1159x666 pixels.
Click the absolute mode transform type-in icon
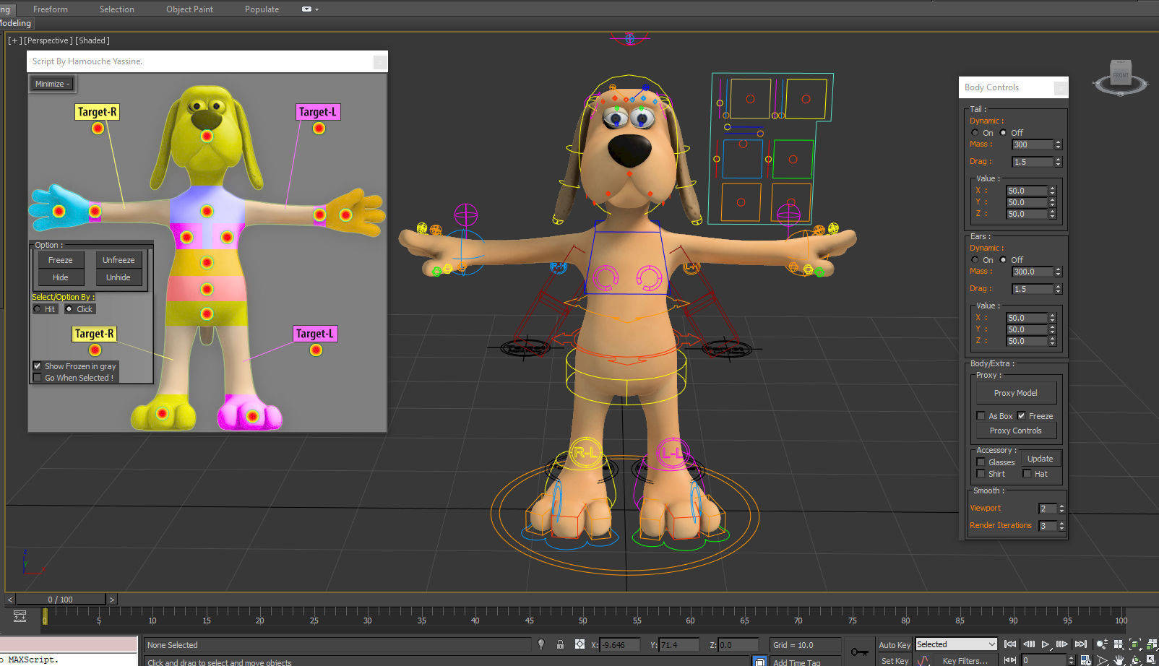579,644
